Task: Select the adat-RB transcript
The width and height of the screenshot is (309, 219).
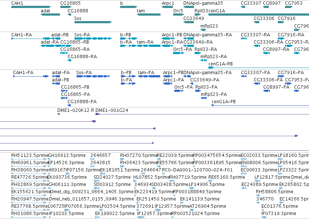Action: coord(56,38)
